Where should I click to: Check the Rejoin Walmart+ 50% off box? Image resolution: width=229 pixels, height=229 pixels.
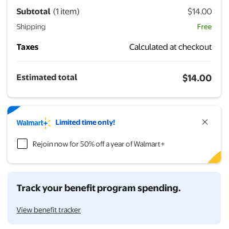click(22, 144)
